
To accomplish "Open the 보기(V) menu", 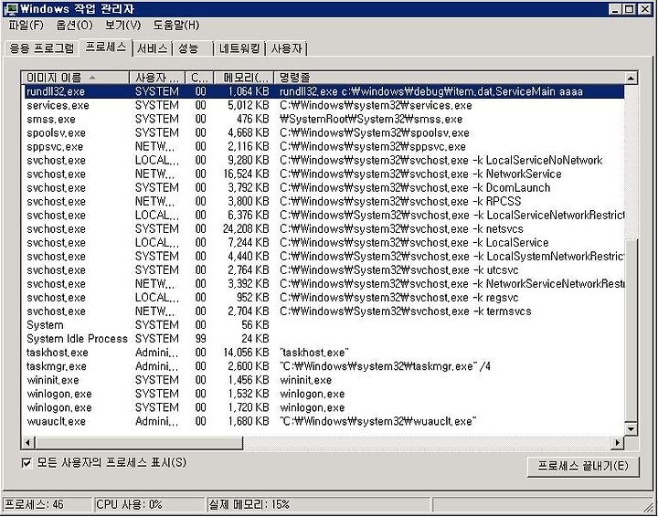I will click(x=123, y=26).
